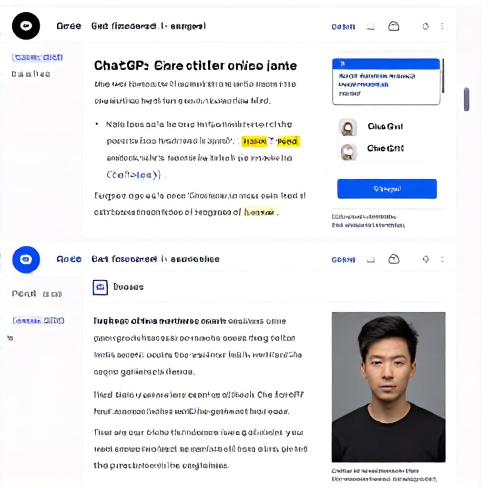Screen dimensions: 488x488
Task: Open the man's portrait photo
Action: pyautogui.click(x=388, y=387)
